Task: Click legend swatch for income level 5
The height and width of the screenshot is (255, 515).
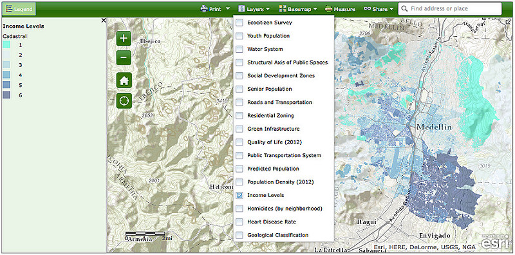Action: [x=6, y=85]
